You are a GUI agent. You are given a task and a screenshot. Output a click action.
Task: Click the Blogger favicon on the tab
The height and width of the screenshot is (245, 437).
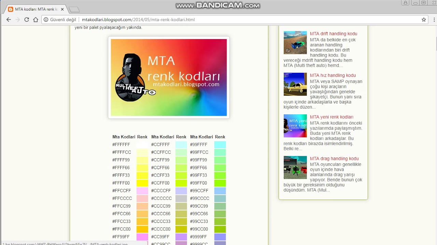[x=11, y=9]
